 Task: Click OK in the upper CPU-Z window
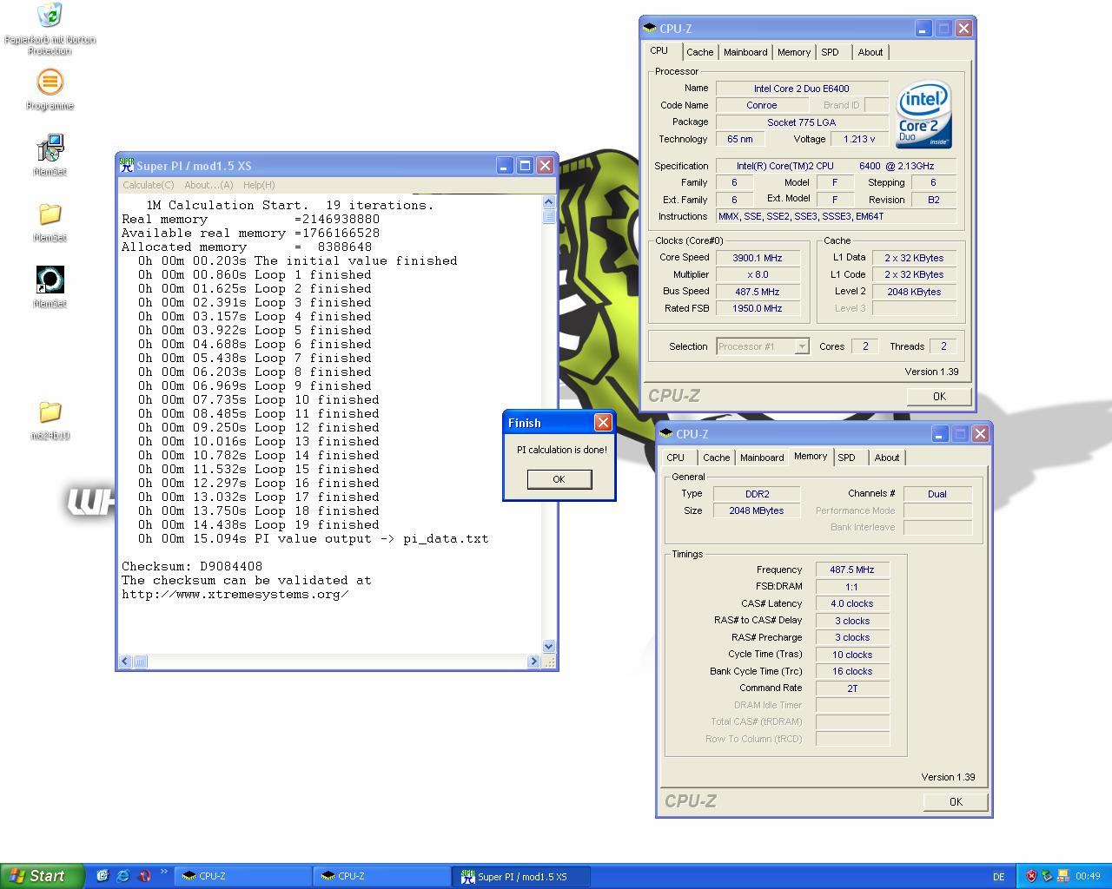pos(939,396)
